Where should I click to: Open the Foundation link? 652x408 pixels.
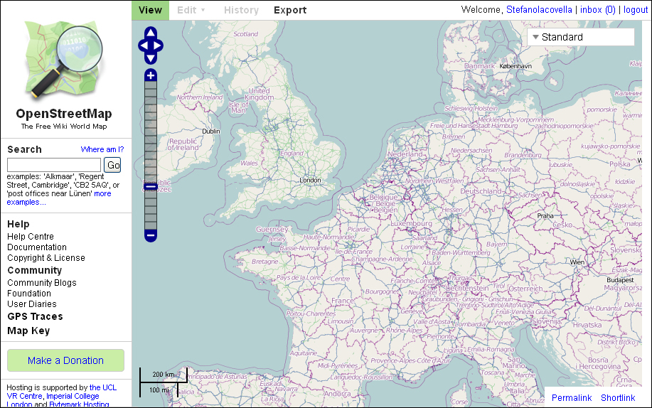[x=28, y=294]
